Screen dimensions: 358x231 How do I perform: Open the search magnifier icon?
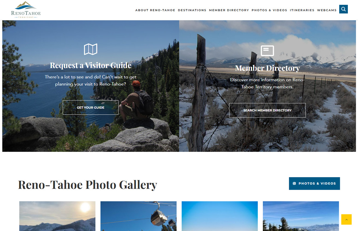coord(343,9)
